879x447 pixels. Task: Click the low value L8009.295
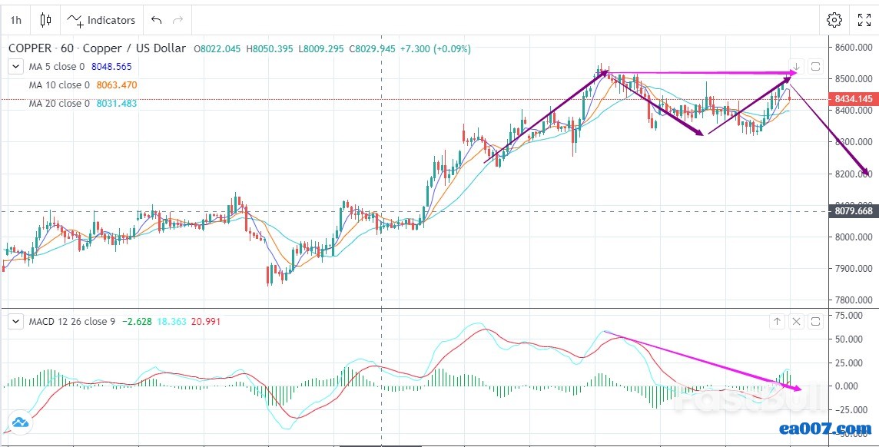[x=320, y=48]
